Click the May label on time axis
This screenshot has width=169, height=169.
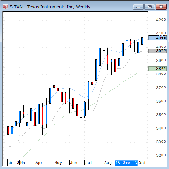click(x=58, y=163)
